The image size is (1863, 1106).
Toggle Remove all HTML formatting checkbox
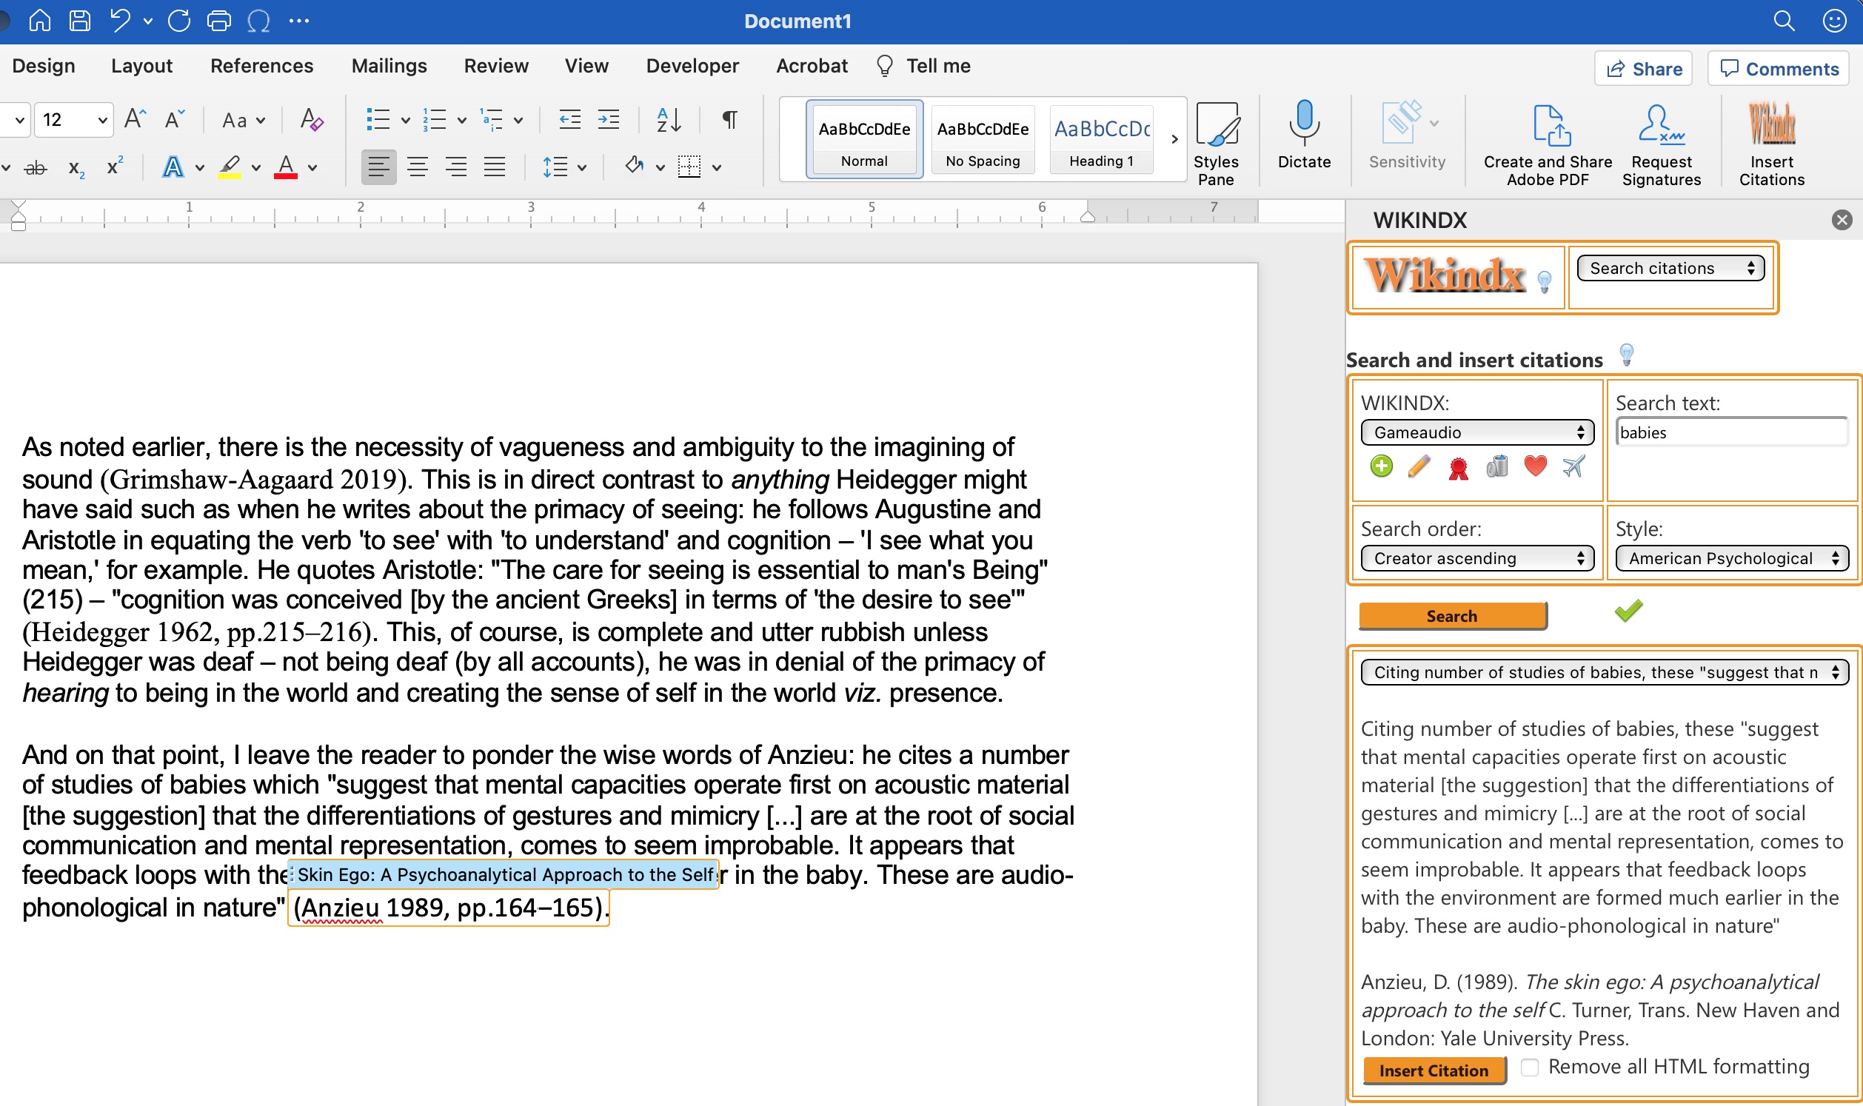1529,1068
